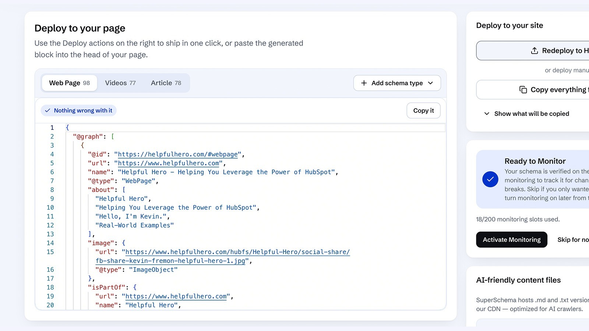Viewport: 589px width, 331px height.
Task: Click the plus icon in Add schema type
Action: [364, 83]
